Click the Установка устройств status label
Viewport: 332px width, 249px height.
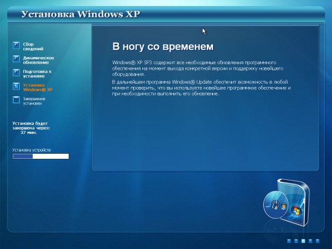click(32, 150)
